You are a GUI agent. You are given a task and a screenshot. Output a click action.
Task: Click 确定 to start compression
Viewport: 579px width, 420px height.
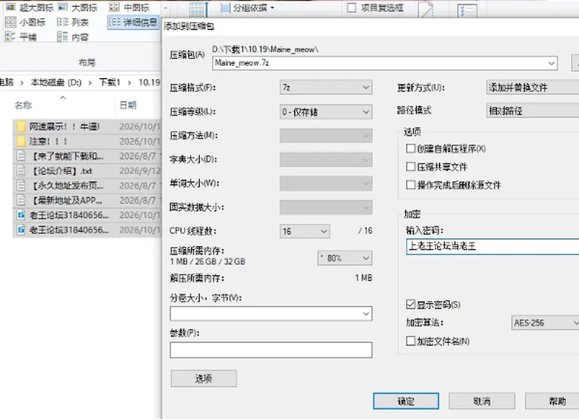click(x=406, y=401)
